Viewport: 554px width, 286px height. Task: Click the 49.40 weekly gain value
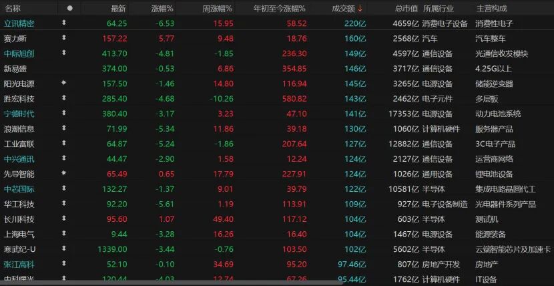point(224,219)
